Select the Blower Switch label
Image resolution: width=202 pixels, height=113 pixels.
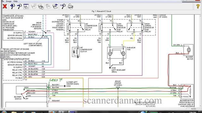point(18,98)
